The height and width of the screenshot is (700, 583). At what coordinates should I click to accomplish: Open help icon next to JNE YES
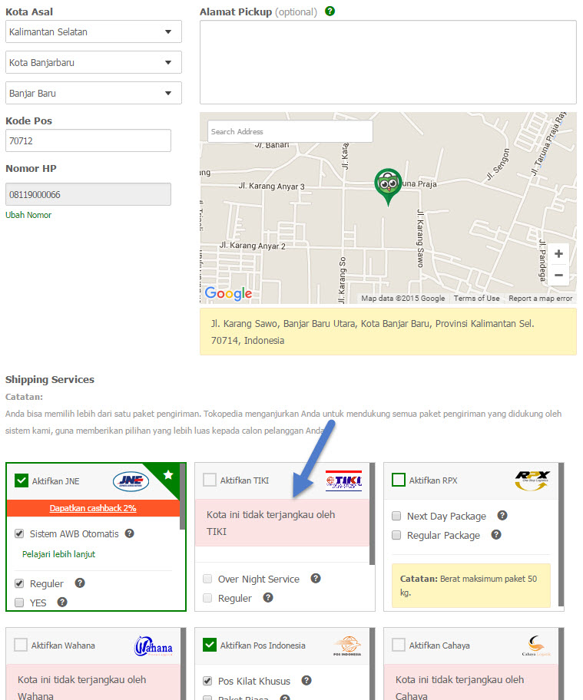62,602
